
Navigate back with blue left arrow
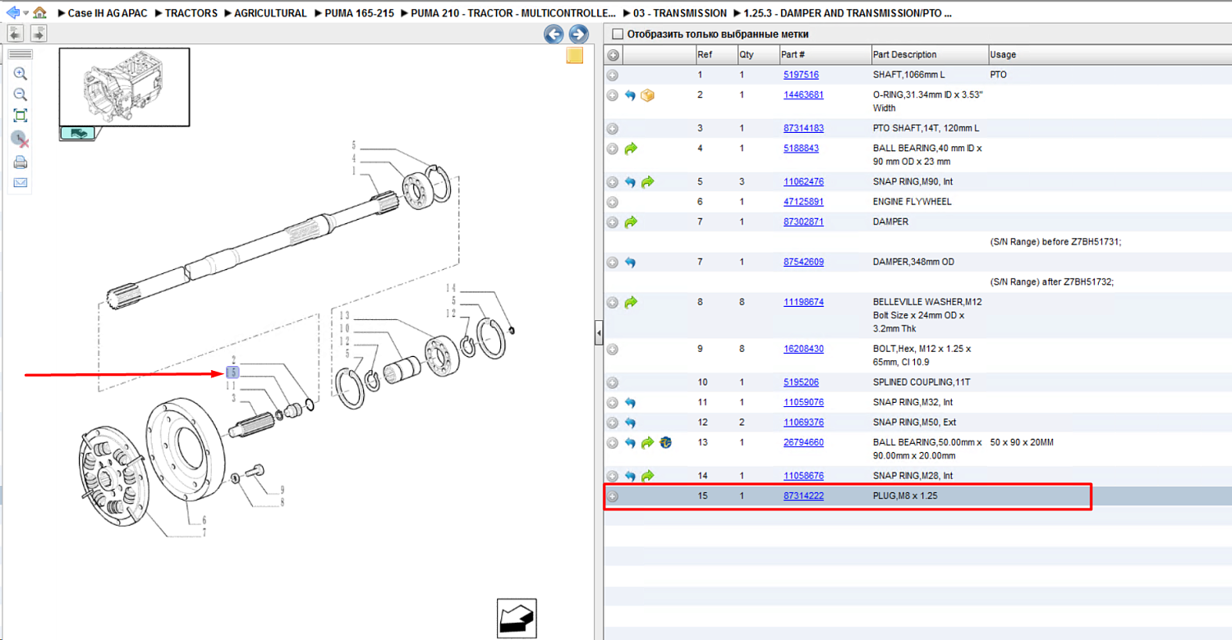(12, 13)
